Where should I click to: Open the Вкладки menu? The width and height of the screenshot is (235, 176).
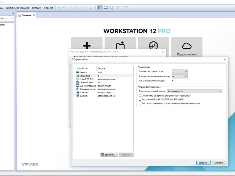point(36,8)
